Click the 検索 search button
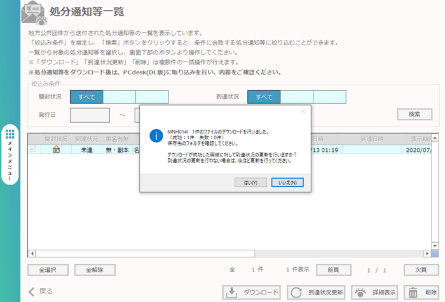 pyautogui.click(x=414, y=114)
